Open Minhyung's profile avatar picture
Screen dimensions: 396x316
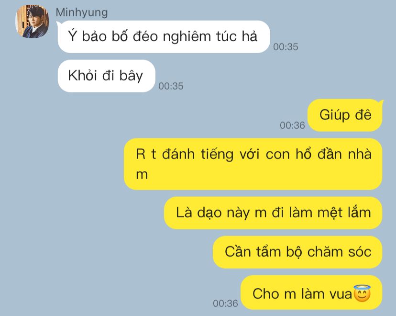[32, 21]
